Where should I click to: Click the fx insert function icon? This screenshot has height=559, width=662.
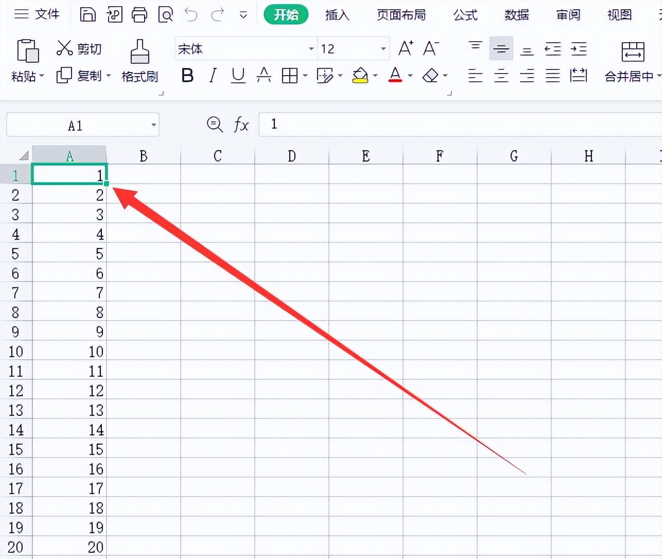(x=241, y=125)
